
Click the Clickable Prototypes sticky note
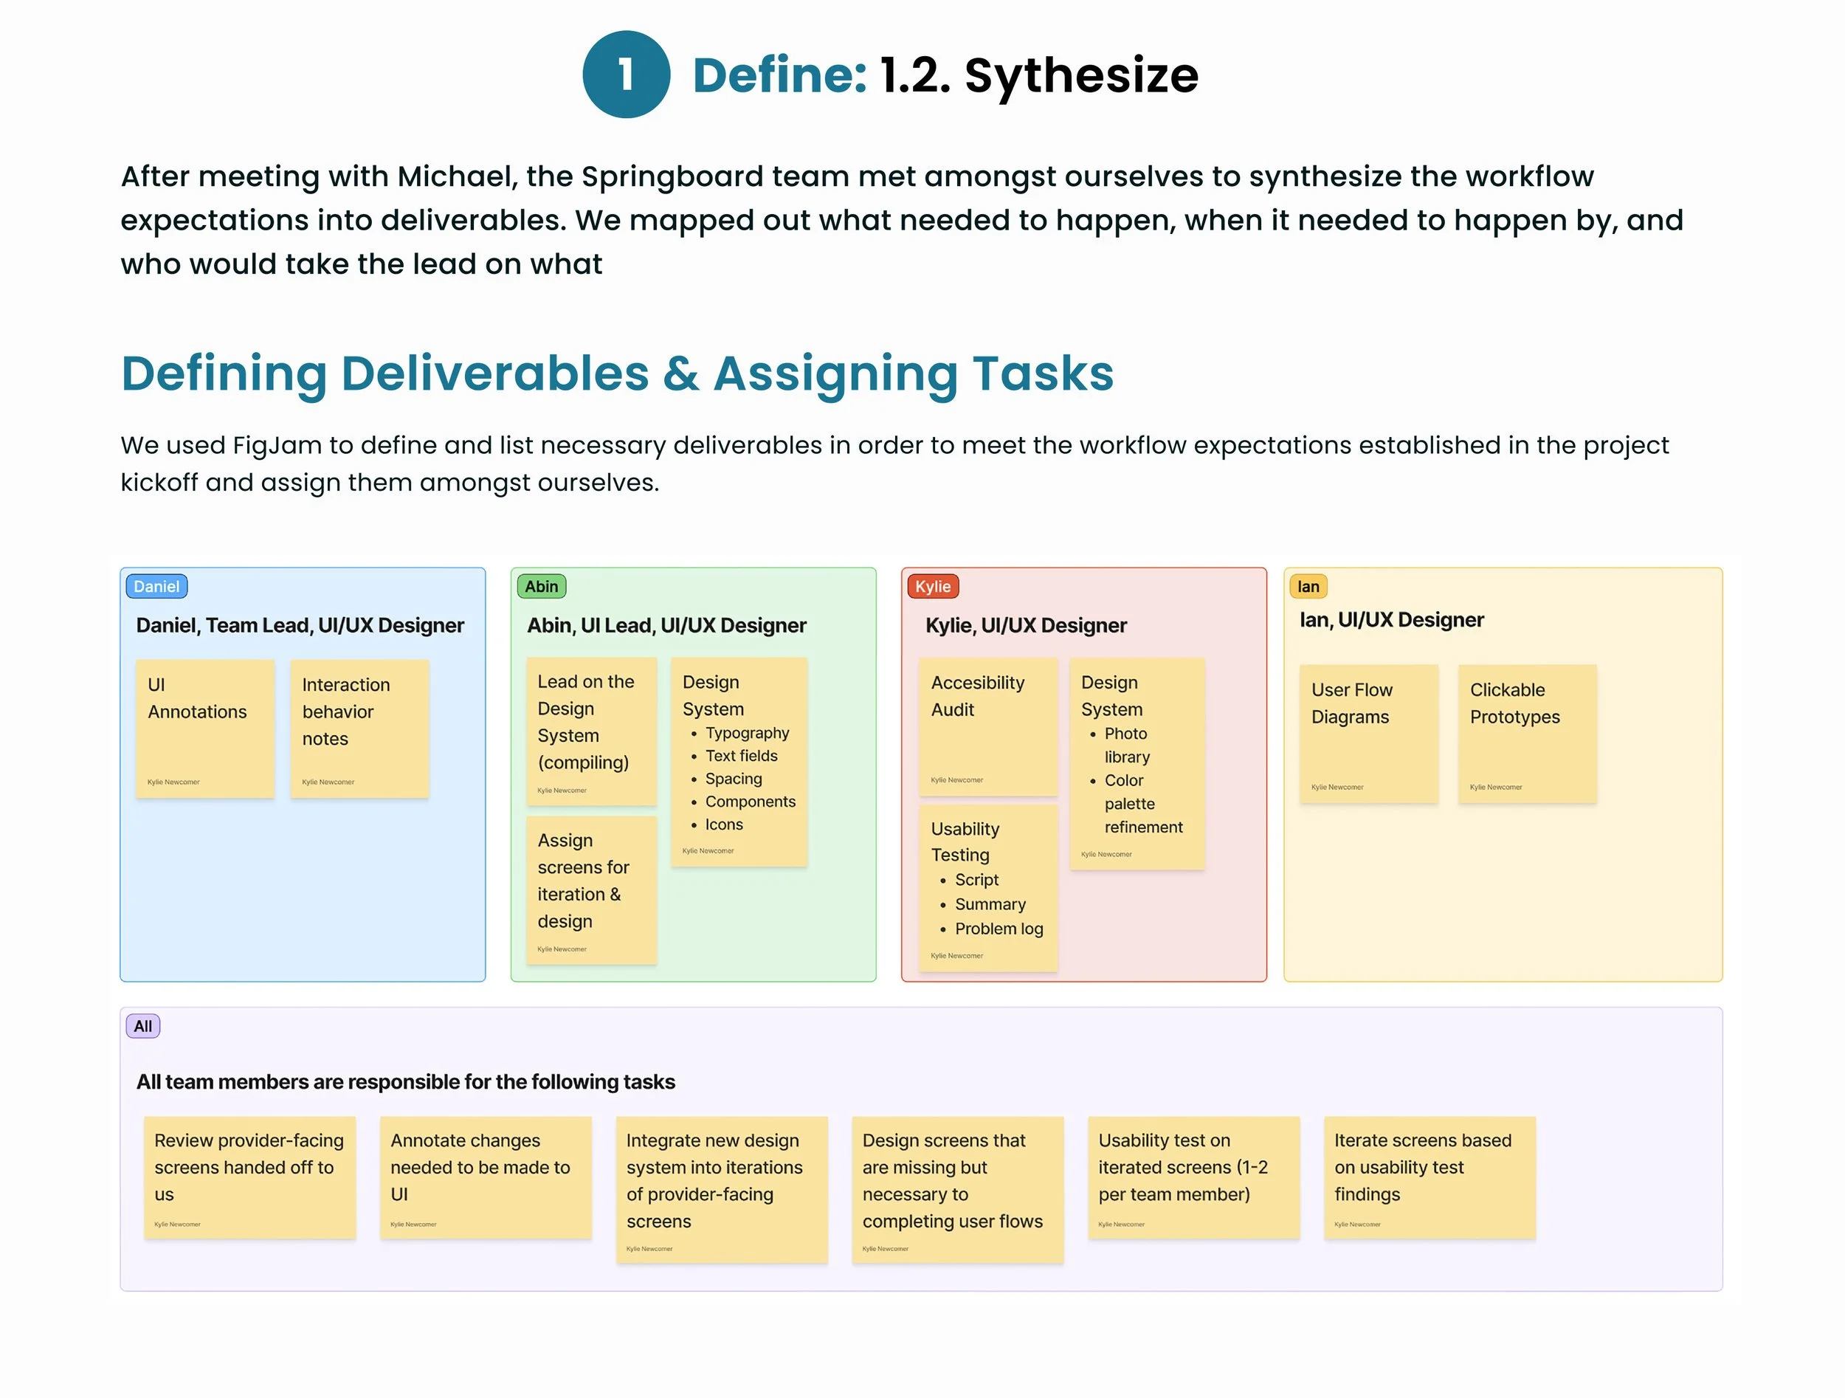[1526, 733]
